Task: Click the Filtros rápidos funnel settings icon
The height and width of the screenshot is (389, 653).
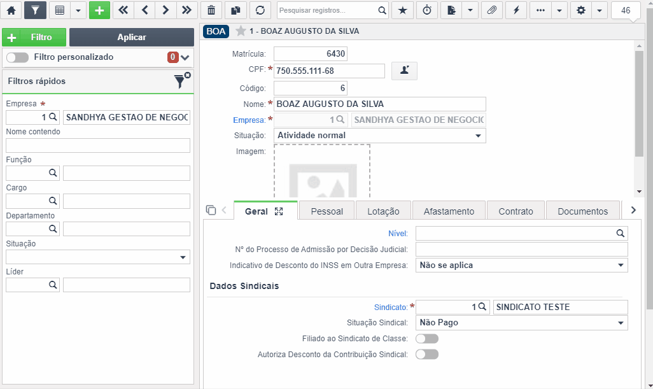Action: tap(182, 80)
